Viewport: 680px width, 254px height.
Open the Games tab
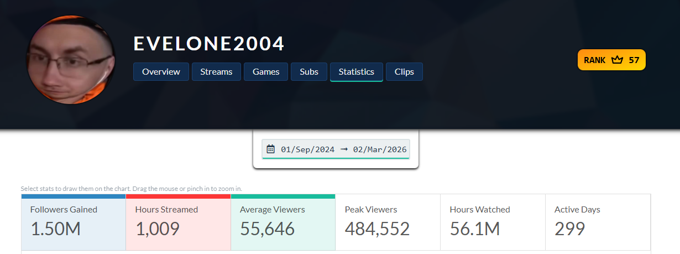point(266,72)
